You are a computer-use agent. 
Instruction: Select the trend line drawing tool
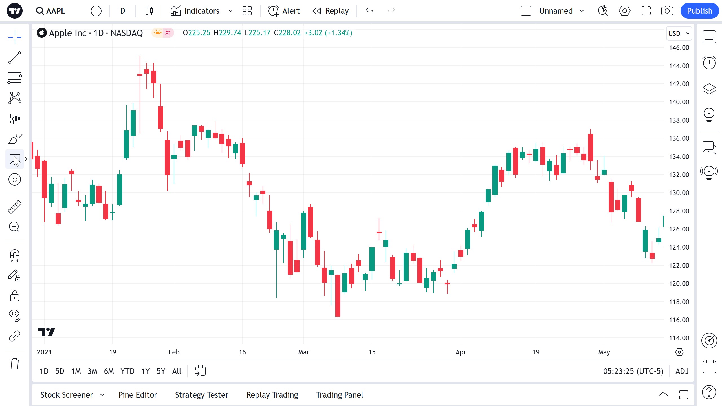point(15,58)
